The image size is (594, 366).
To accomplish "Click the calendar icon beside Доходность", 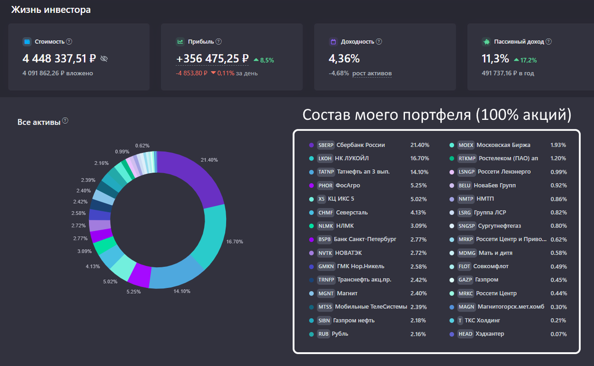I will 333,42.
